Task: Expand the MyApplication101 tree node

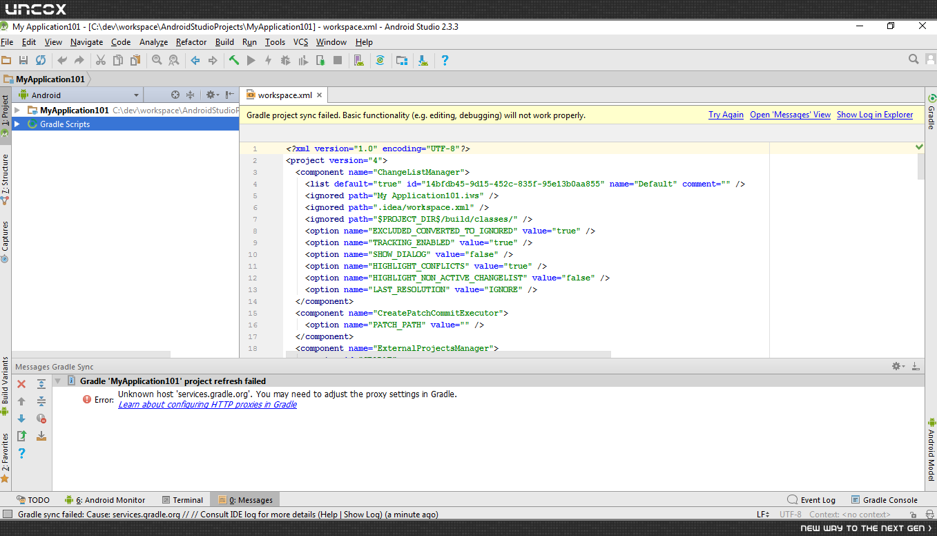Action: pos(17,111)
